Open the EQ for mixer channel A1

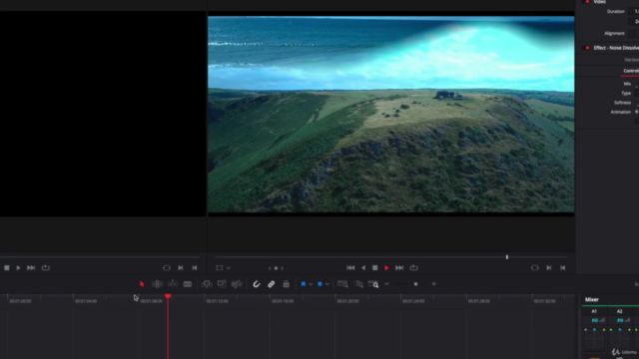(x=595, y=320)
